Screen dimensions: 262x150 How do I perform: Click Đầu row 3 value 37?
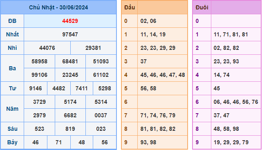(x=143, y=61)
